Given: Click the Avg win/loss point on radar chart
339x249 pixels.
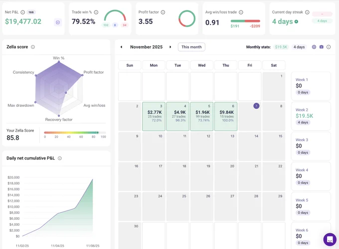Looking at the screenshot, I should click(x=66, y=93).
